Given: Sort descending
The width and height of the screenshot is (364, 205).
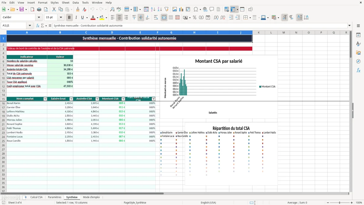Looking at the screenshot, I should tap(160, 9).
